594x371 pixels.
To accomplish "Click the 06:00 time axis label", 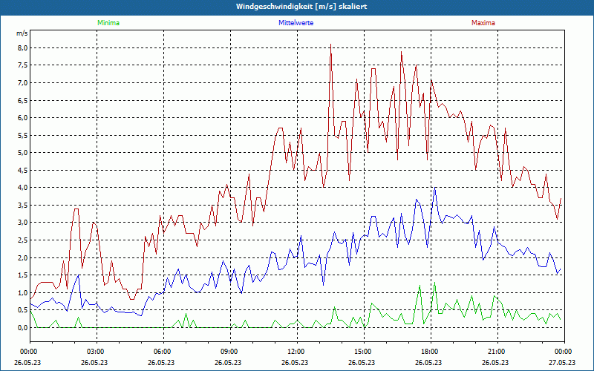I will (x=163, y=352).
